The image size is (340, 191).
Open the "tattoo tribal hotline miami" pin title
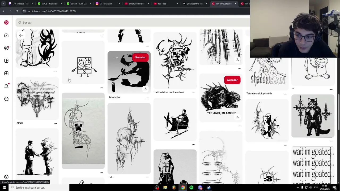(169, 92)
